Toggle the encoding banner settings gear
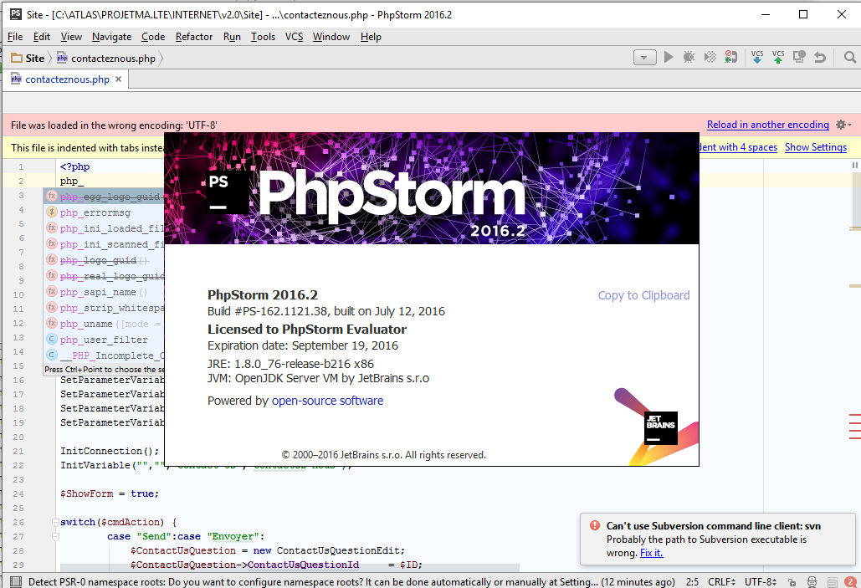 [x=842, y=124]
